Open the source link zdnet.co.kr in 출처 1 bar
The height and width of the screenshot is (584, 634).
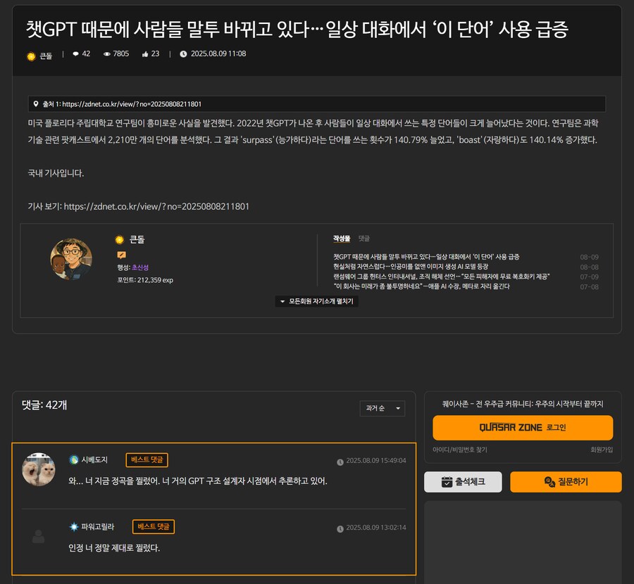point(132,104)
